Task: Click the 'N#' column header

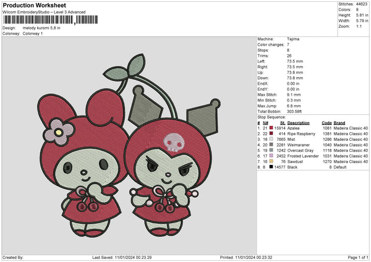Action: pyautogui.click(x=265, y=123)
